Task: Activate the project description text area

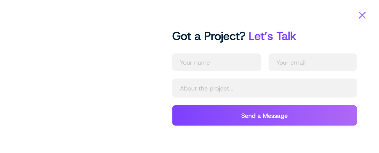Action: click(265, 88)
